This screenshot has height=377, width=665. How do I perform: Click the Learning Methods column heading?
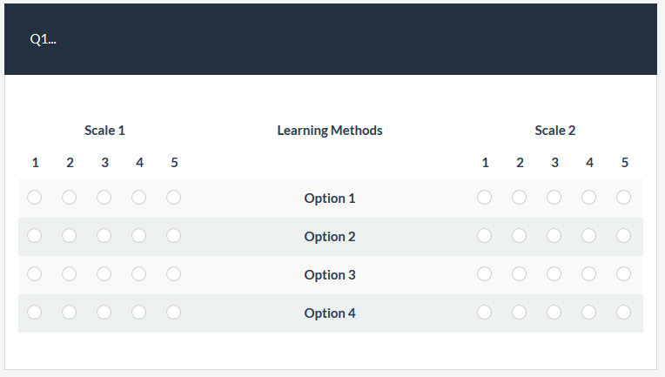coord(330,131)
